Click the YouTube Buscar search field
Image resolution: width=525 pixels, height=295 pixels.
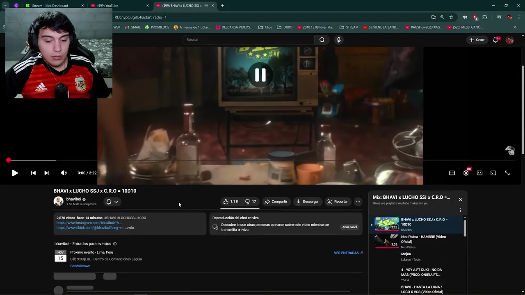[248, 40]
